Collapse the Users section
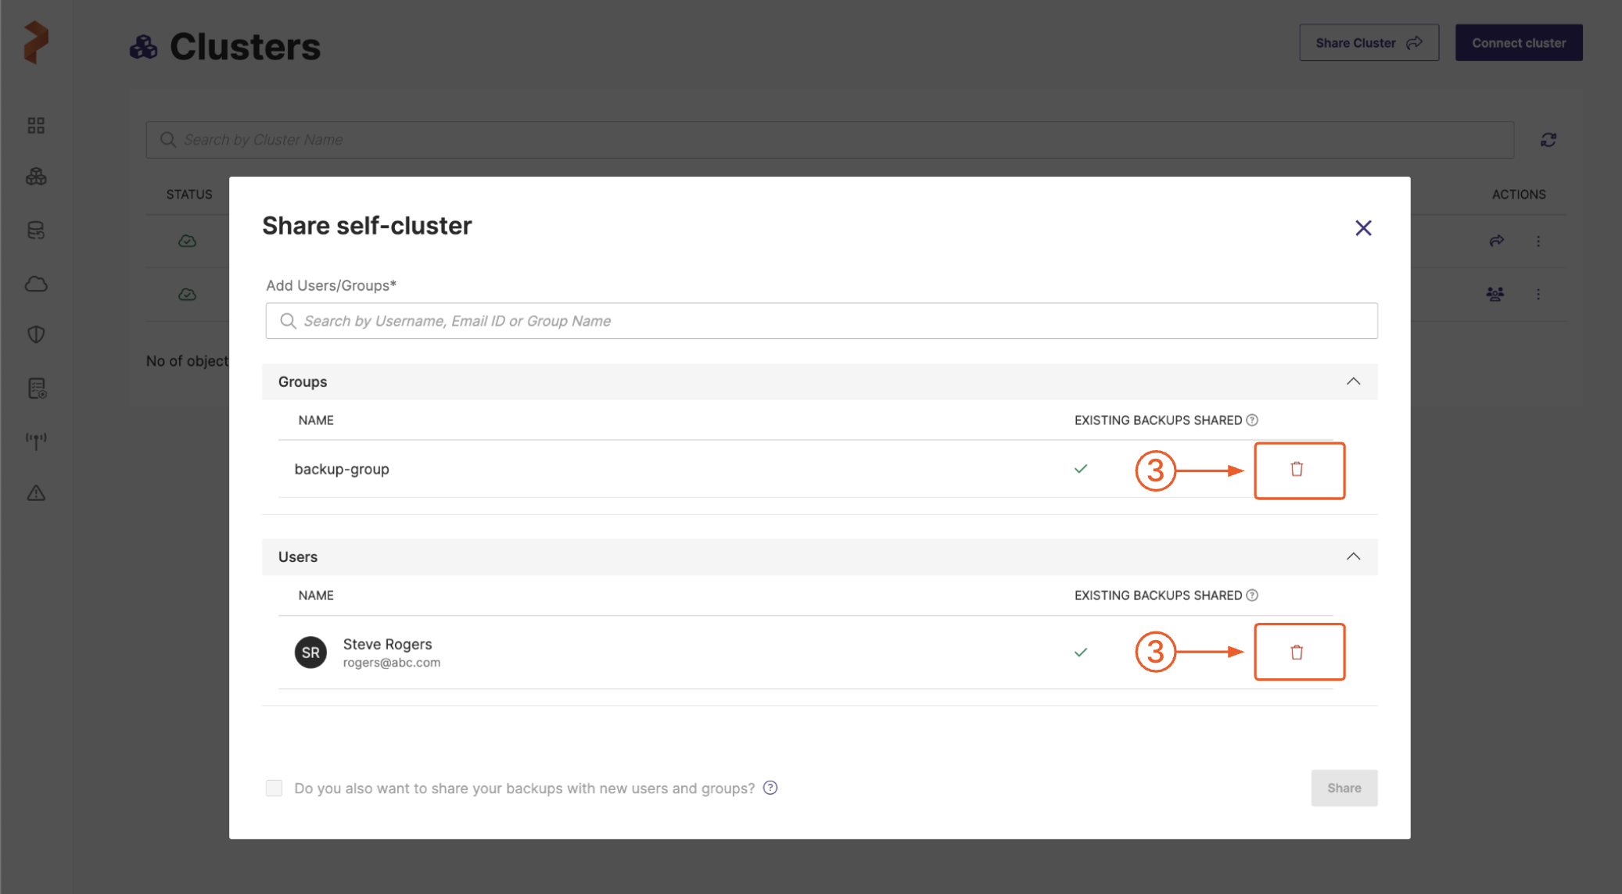The width and height of the screenshot is (1622, 894). (1353, 556)
